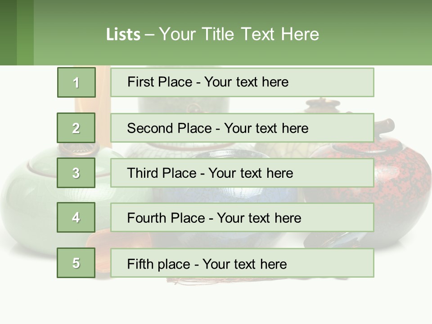Select the number 2 box
432x324 pixels.
pos(76,128)
